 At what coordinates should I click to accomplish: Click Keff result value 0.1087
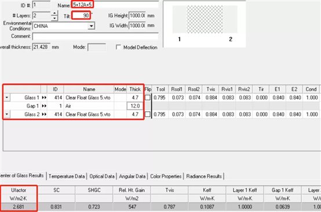tap(207, 207)
